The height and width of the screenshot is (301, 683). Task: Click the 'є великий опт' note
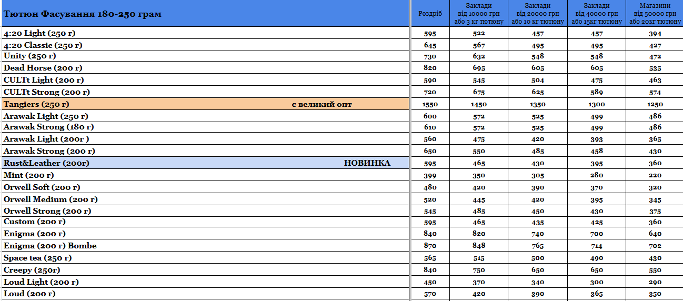322,104
